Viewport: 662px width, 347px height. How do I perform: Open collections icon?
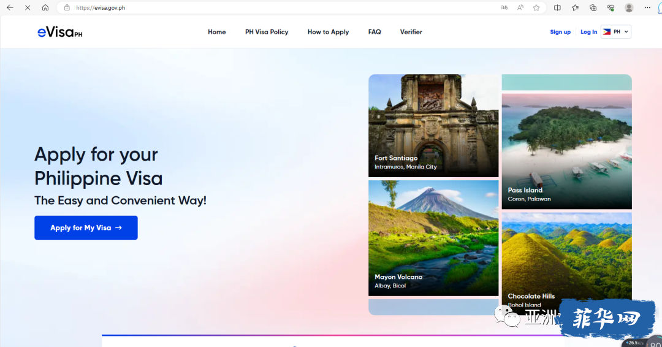(593, 7)
